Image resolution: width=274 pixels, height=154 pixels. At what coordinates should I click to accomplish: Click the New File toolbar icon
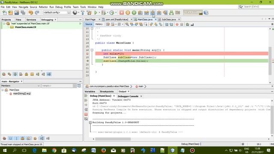coord(5,12)
